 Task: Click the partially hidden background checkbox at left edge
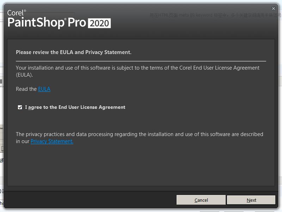2,149
